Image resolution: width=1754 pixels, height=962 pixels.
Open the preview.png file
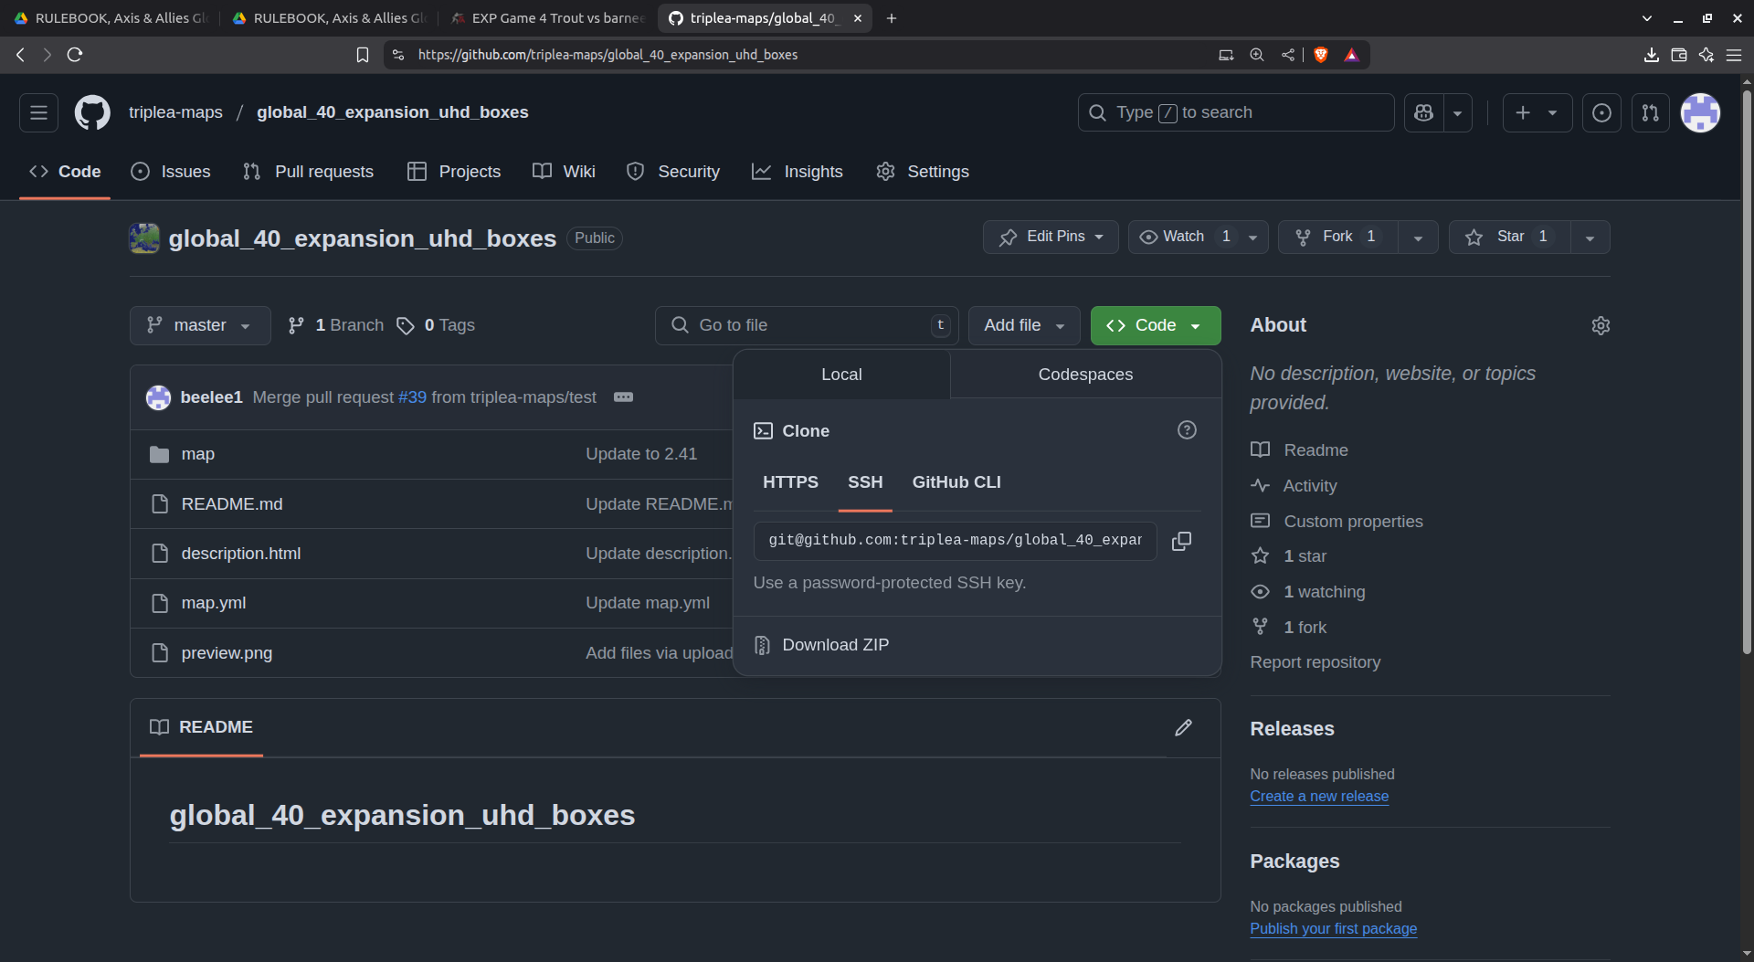pyautogui.click(x=227, y=653)
